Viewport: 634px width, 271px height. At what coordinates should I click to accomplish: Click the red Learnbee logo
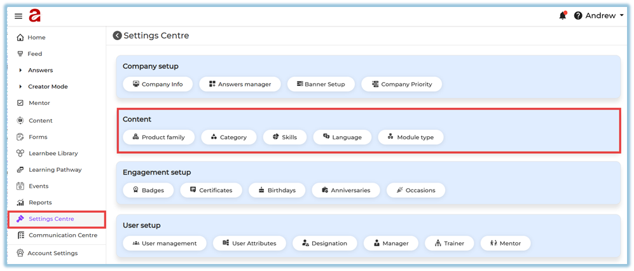[x=34, y=16]
